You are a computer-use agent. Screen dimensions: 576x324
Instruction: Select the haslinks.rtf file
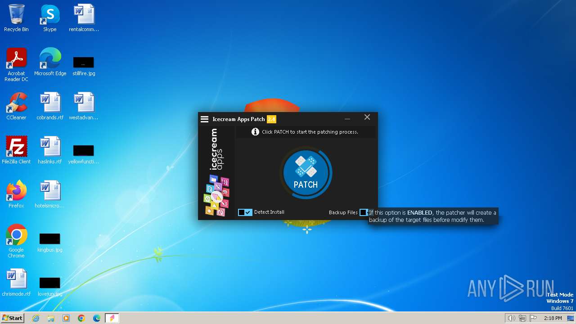pos(50,150)
